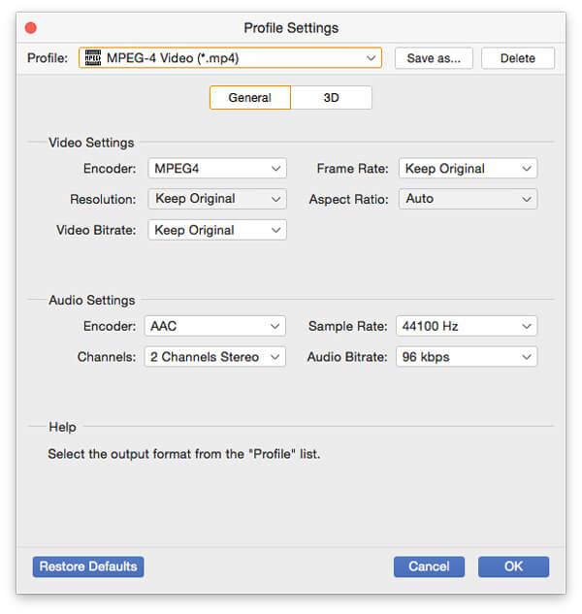582x614 pixels.
Task: Switch to the 3D tab
Action: pyautogui.click(x=331, y=98)
